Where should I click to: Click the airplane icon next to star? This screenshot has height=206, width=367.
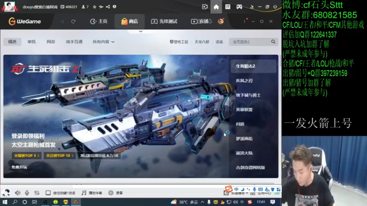click(101, 7)
